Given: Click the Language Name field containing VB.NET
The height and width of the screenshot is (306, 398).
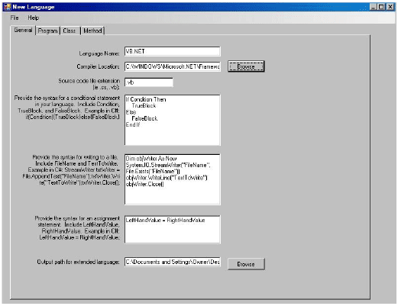Looking at the screenshot, I should (173, 51).
